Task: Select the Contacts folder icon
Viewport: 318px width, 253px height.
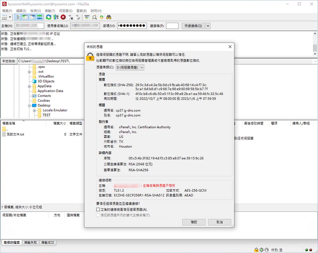Action: point(34,96)
